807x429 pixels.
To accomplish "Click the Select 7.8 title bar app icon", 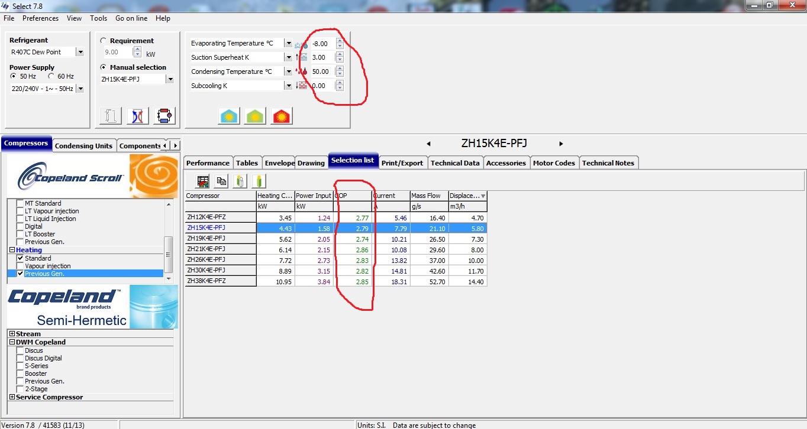I will tap(6, 6).
